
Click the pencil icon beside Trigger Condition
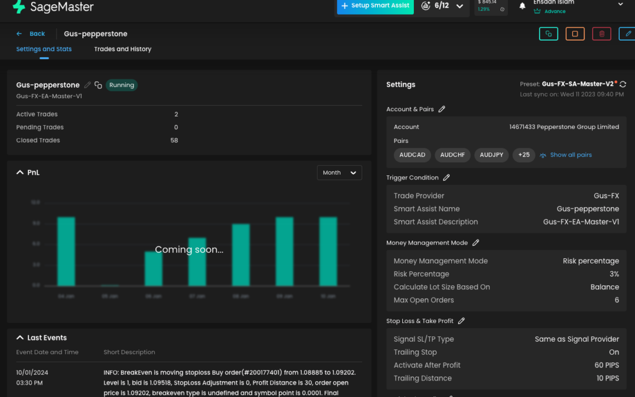[446, 178]
